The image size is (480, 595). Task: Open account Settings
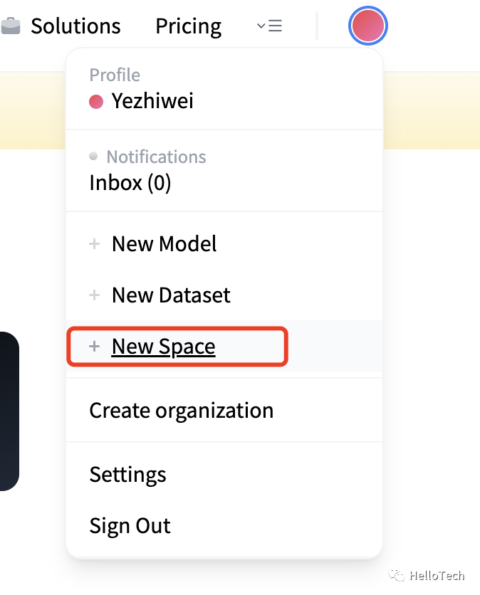(x=127, y=475)
